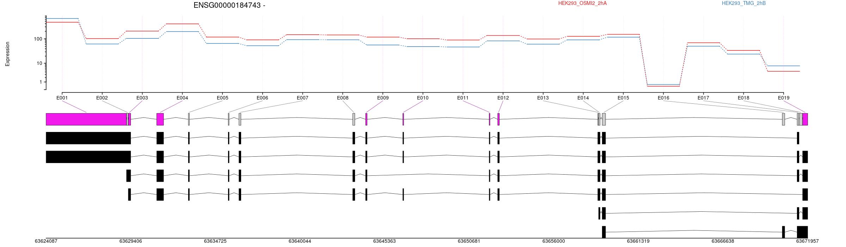Click the exon label E009
The width and height of the screenshot is (846, 247).
(x=383, y=98)
